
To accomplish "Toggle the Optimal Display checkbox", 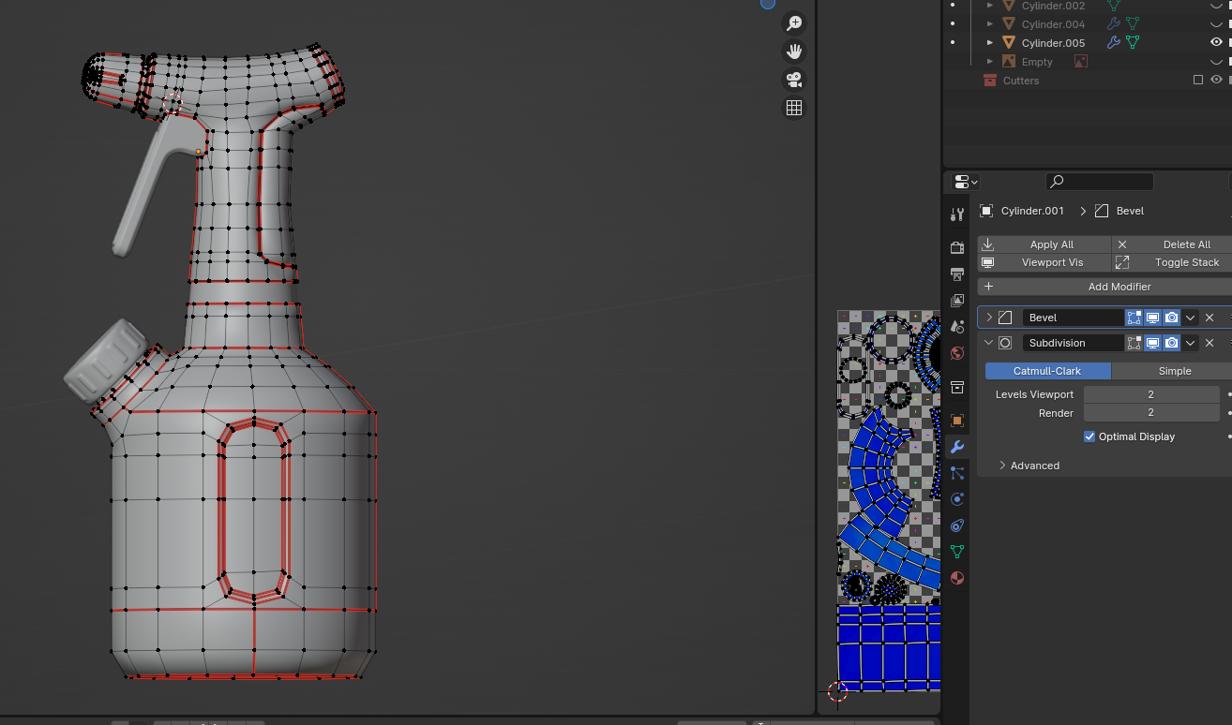I will coord(1089,436).
